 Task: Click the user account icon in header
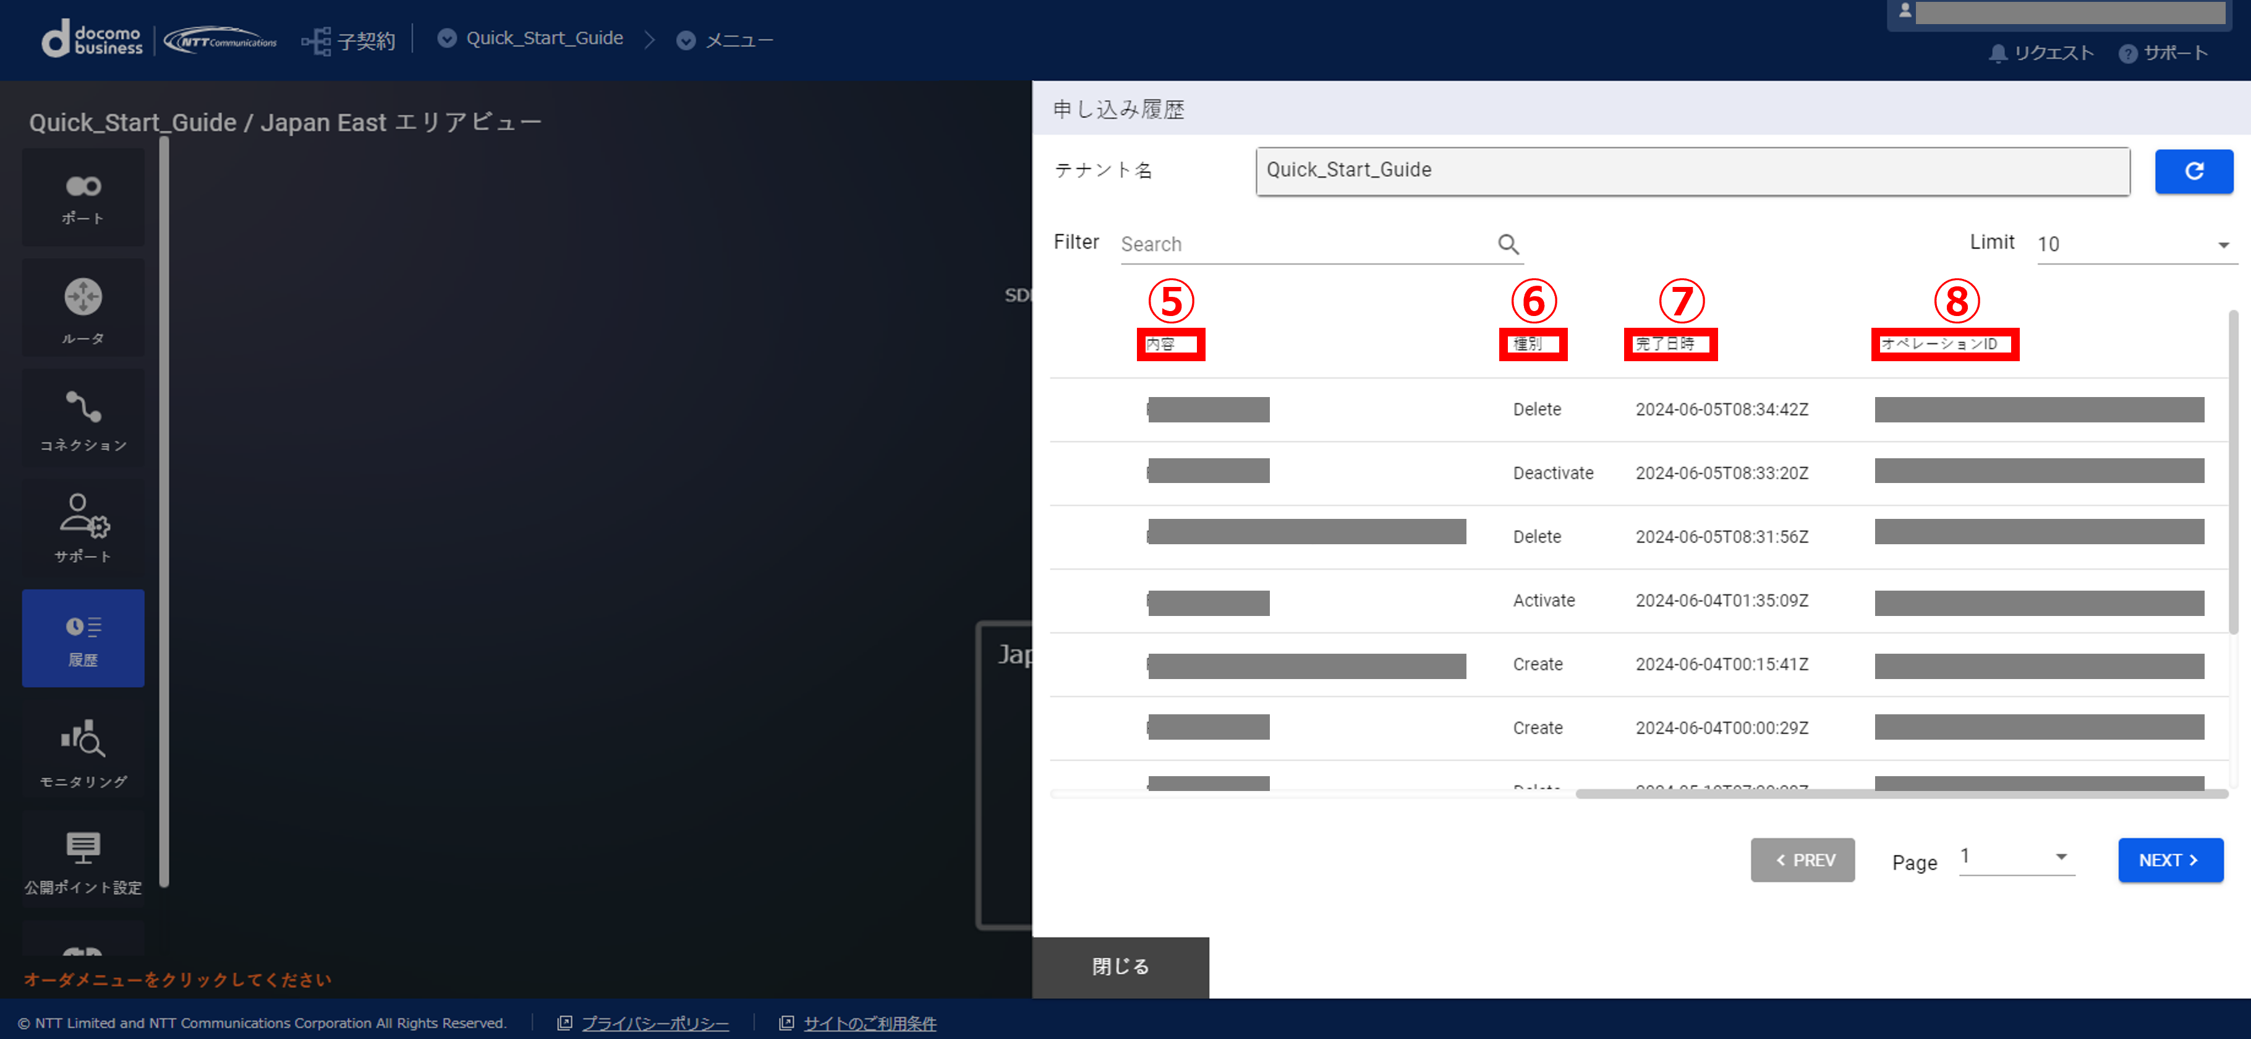[1905, 11]
